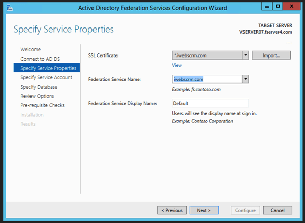305x223 pixels.
Task: Minimize the wizard window
Action: coord(267,6)
